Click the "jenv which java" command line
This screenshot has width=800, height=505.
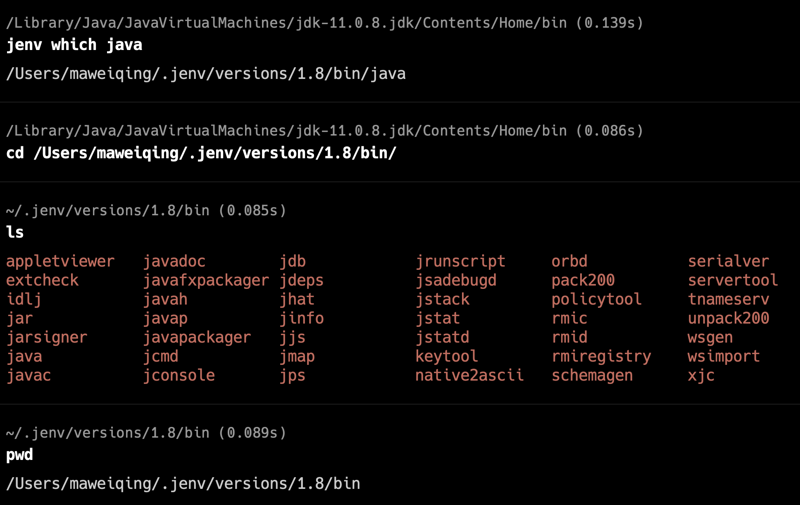[74, 45]
